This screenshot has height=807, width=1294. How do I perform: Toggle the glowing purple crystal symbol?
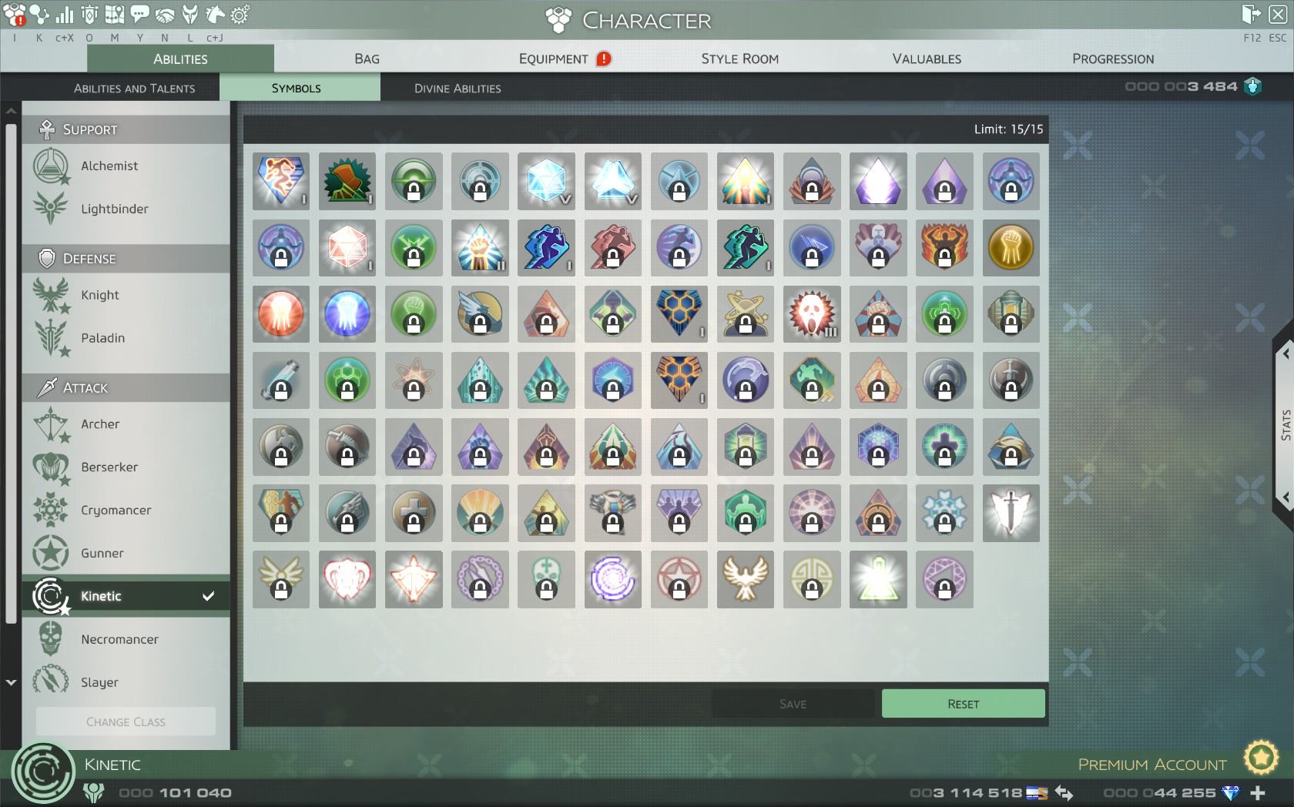(x=878, y=182)
